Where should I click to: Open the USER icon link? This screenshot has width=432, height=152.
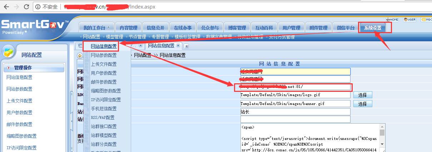tap(409, 20)
